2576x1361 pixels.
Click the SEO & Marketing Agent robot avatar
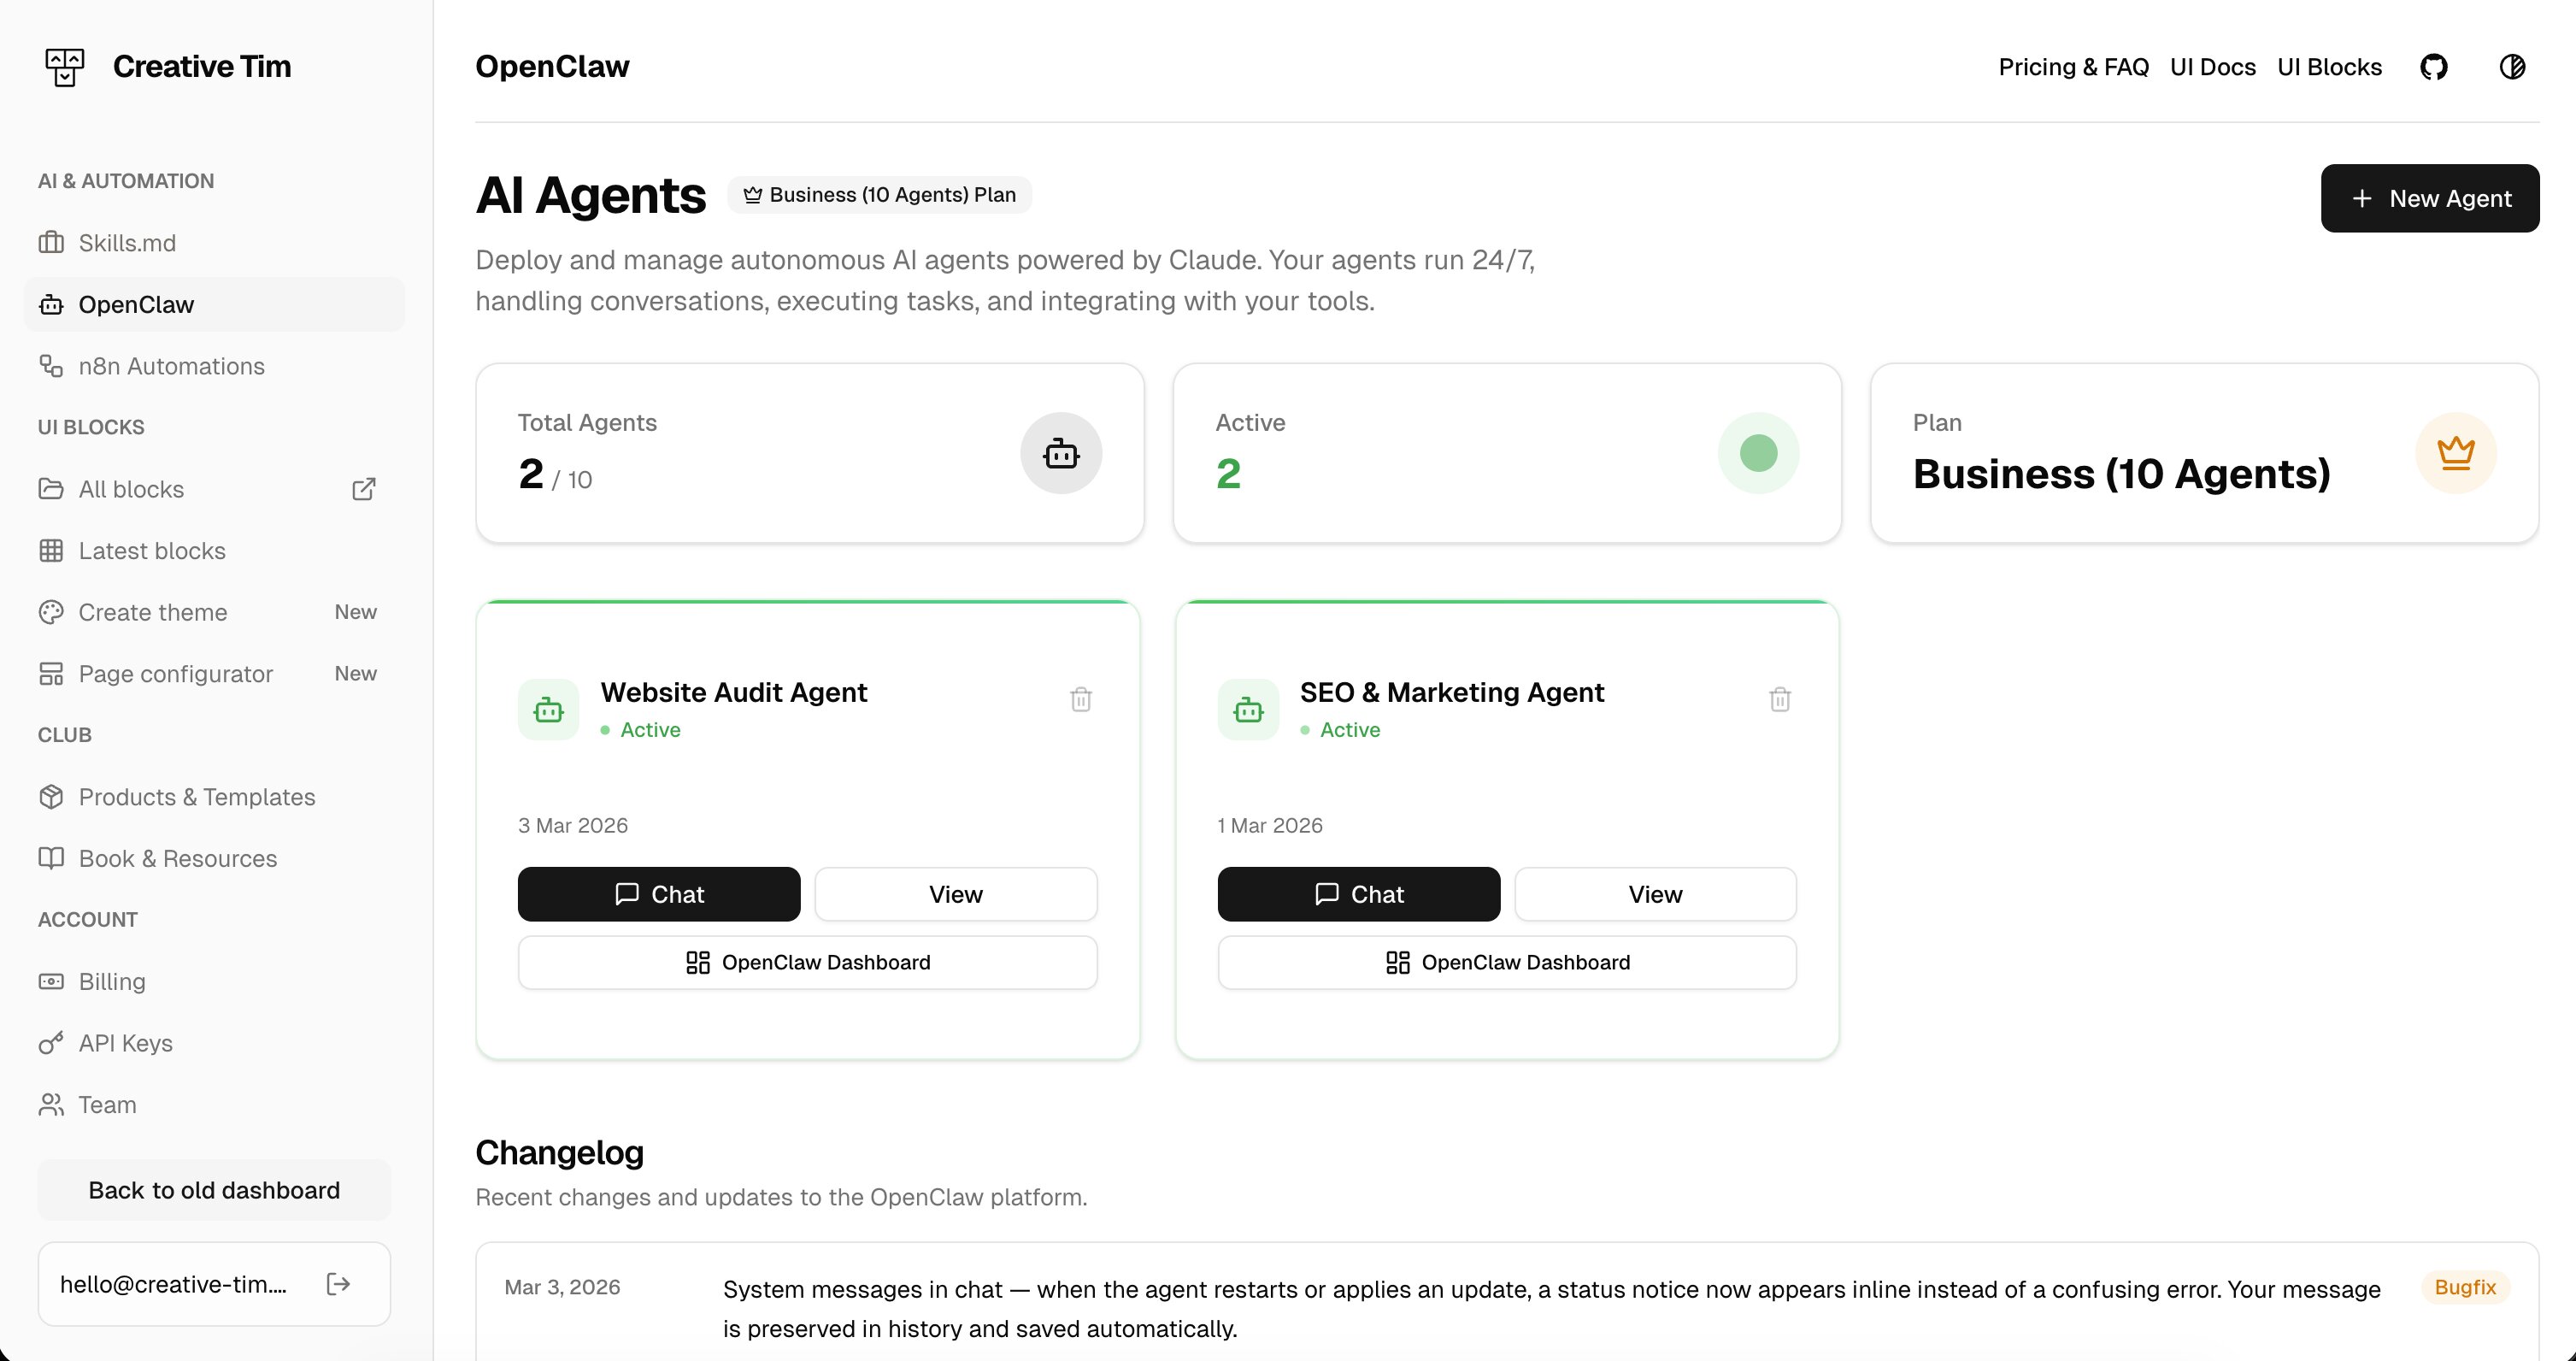[x=1248, y=710]
